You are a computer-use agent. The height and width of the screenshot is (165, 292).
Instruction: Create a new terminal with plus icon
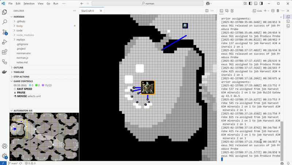[x=265, y=11]
